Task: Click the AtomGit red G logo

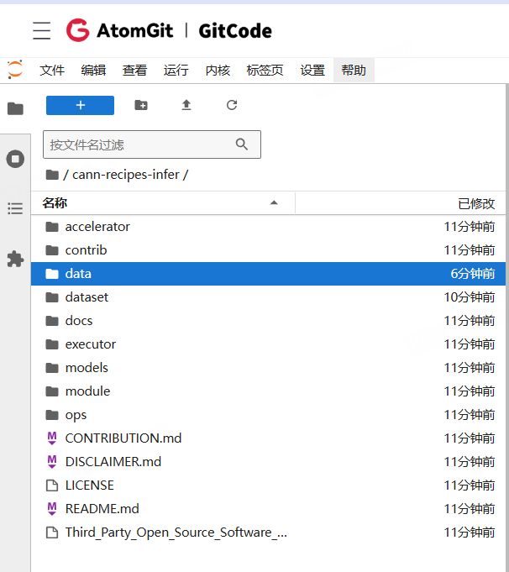Action: 78,30
